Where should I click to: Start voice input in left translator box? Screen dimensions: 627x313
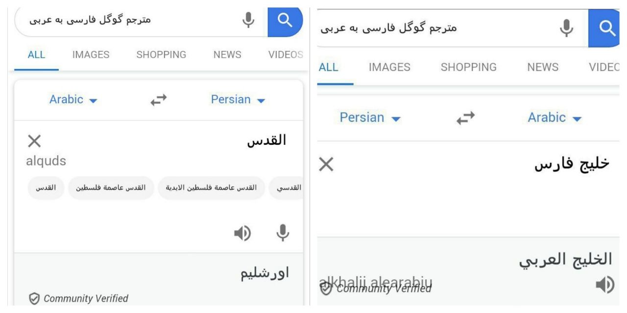coord(282,233)
